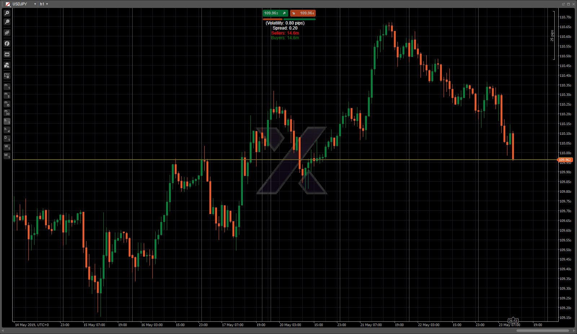Click the green buy button 109.96
This screenshot has height=334, width=577.
point(275,13)
